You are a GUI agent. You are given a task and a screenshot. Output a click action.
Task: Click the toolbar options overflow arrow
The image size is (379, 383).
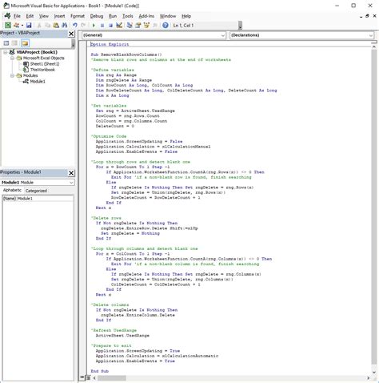coord(240,26)
